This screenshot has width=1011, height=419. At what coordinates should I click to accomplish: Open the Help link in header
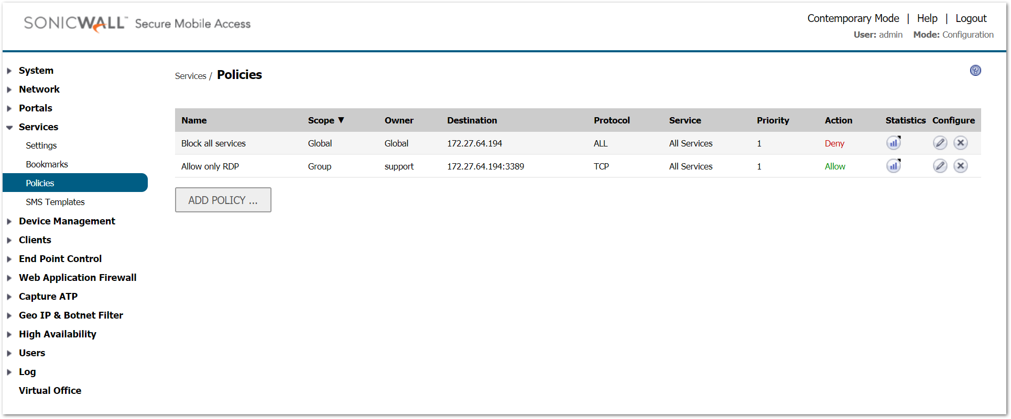[x=927, y=18]
